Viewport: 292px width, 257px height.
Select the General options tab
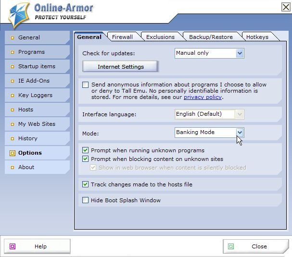tap(89, 37)
